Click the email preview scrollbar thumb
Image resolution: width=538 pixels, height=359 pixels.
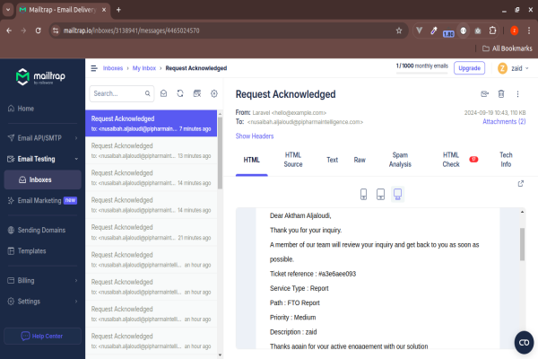click(x=522, y=244)
